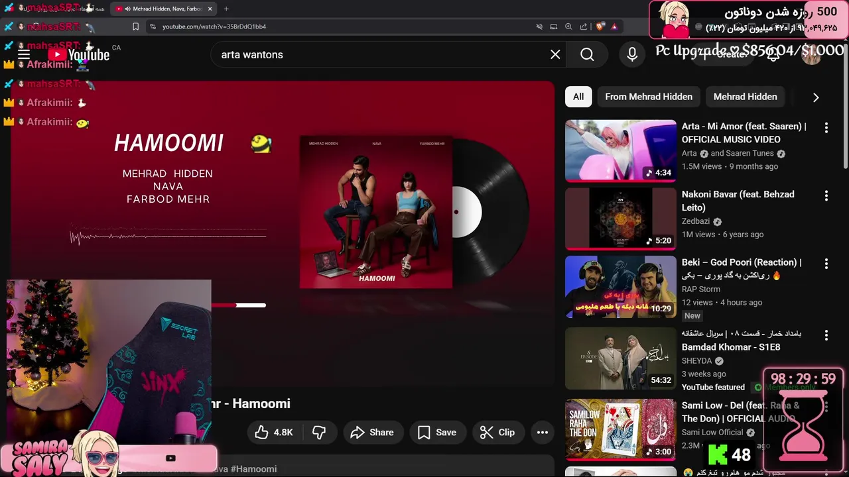Click the 'New' badge under RAP Storm
This screenshot has height=477, width=849.
(x=692, y=316)
